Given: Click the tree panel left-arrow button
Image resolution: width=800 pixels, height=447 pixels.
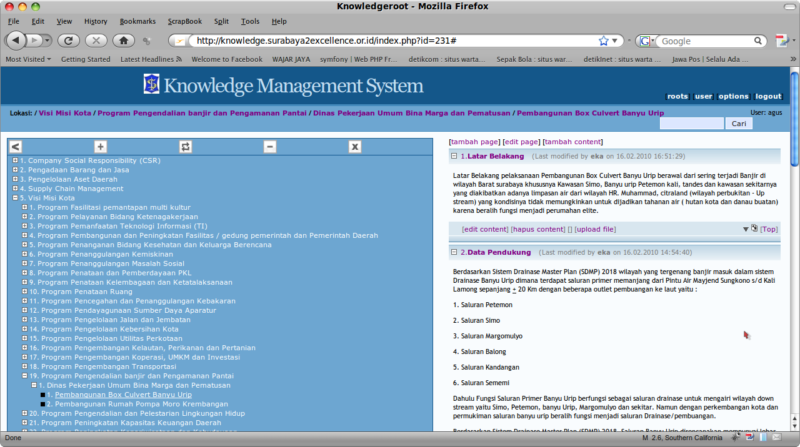Looking at the screenshot, I should [x=16, y=147].
